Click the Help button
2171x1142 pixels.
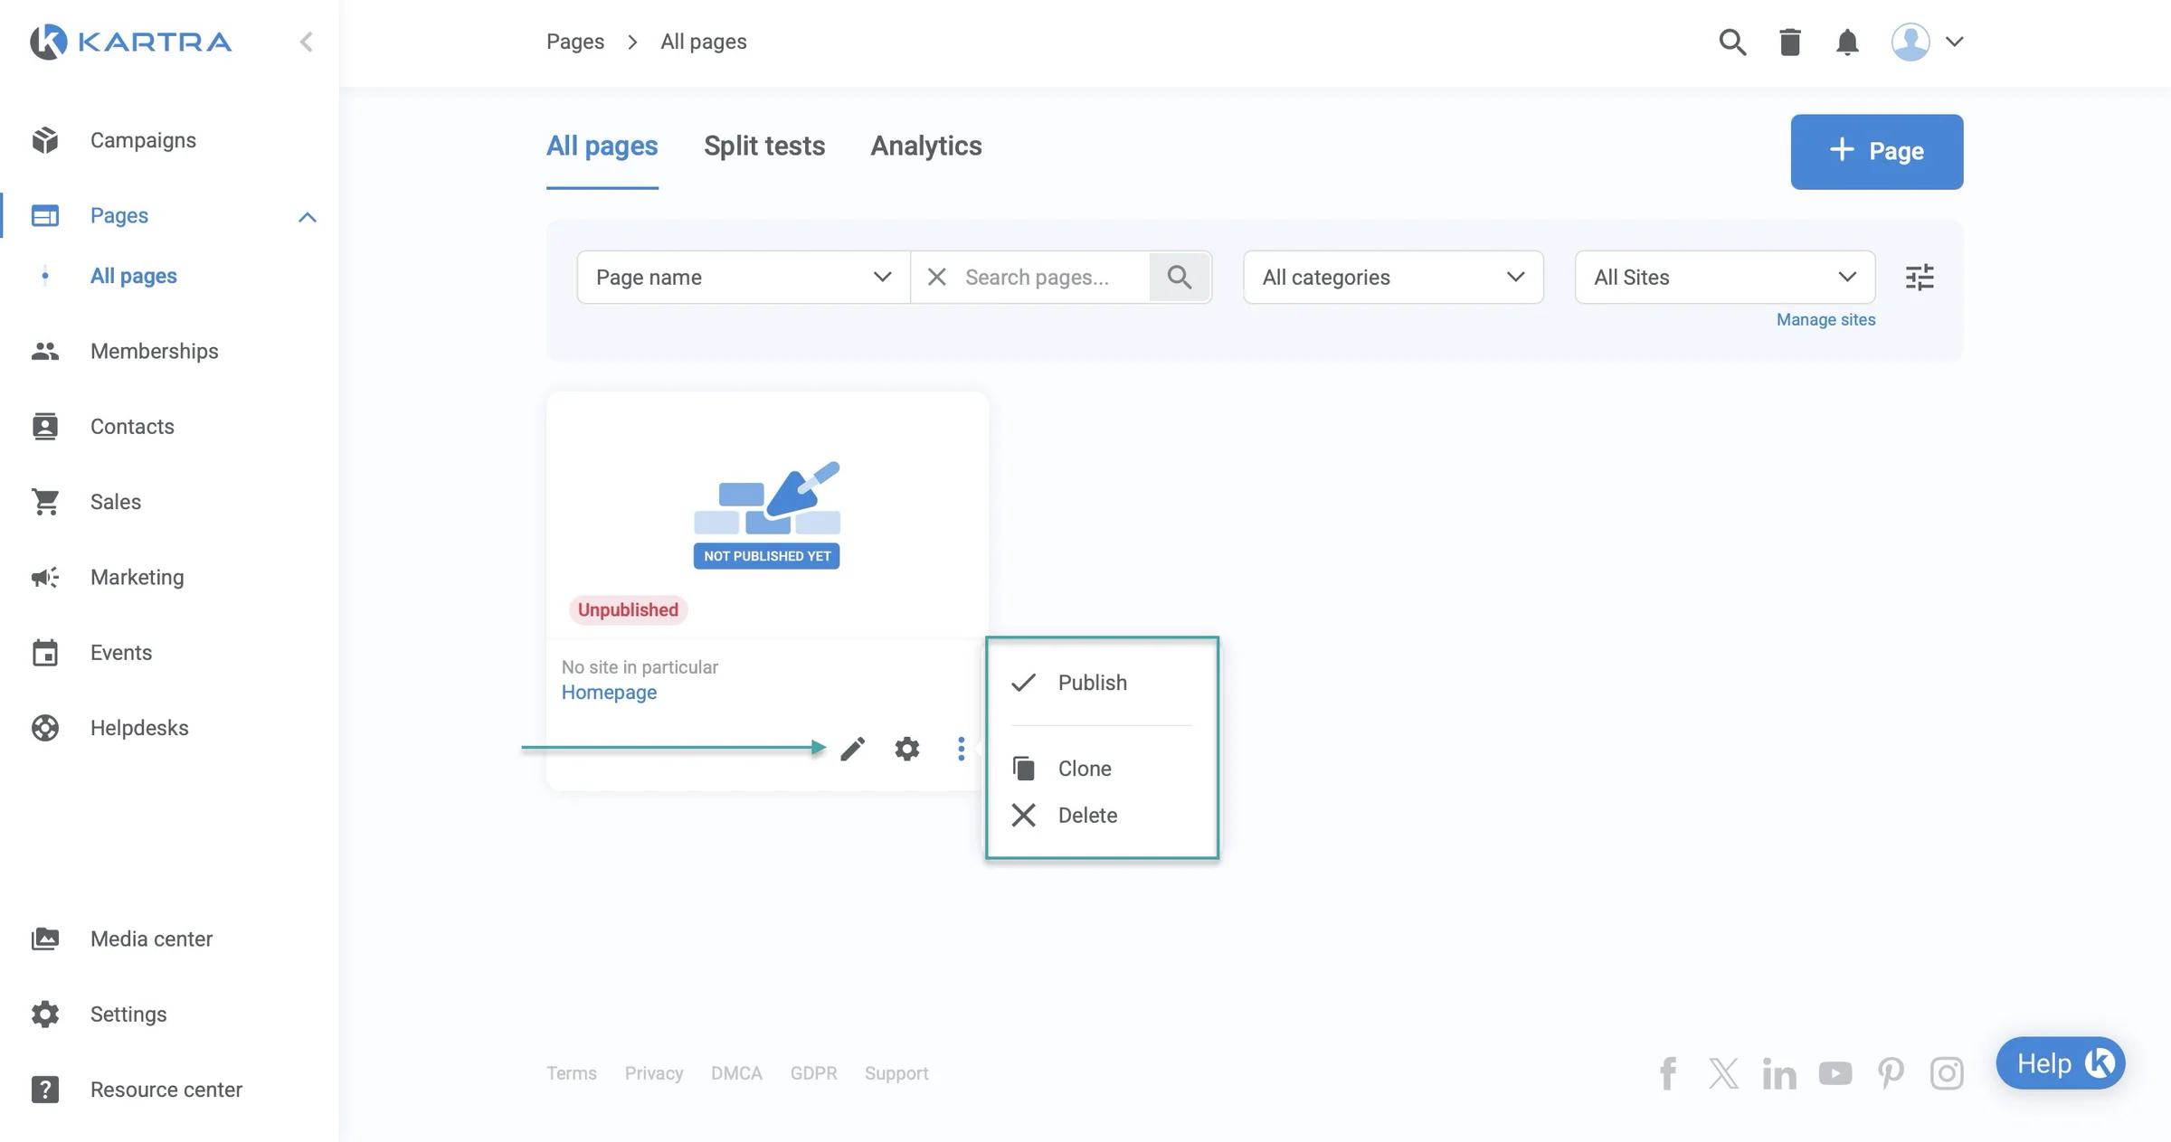(x=2061, y=1063)
